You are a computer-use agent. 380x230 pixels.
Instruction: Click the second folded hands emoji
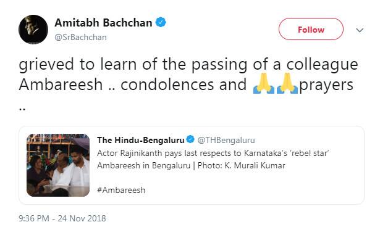pyautogui.click(x=287, y=83)
